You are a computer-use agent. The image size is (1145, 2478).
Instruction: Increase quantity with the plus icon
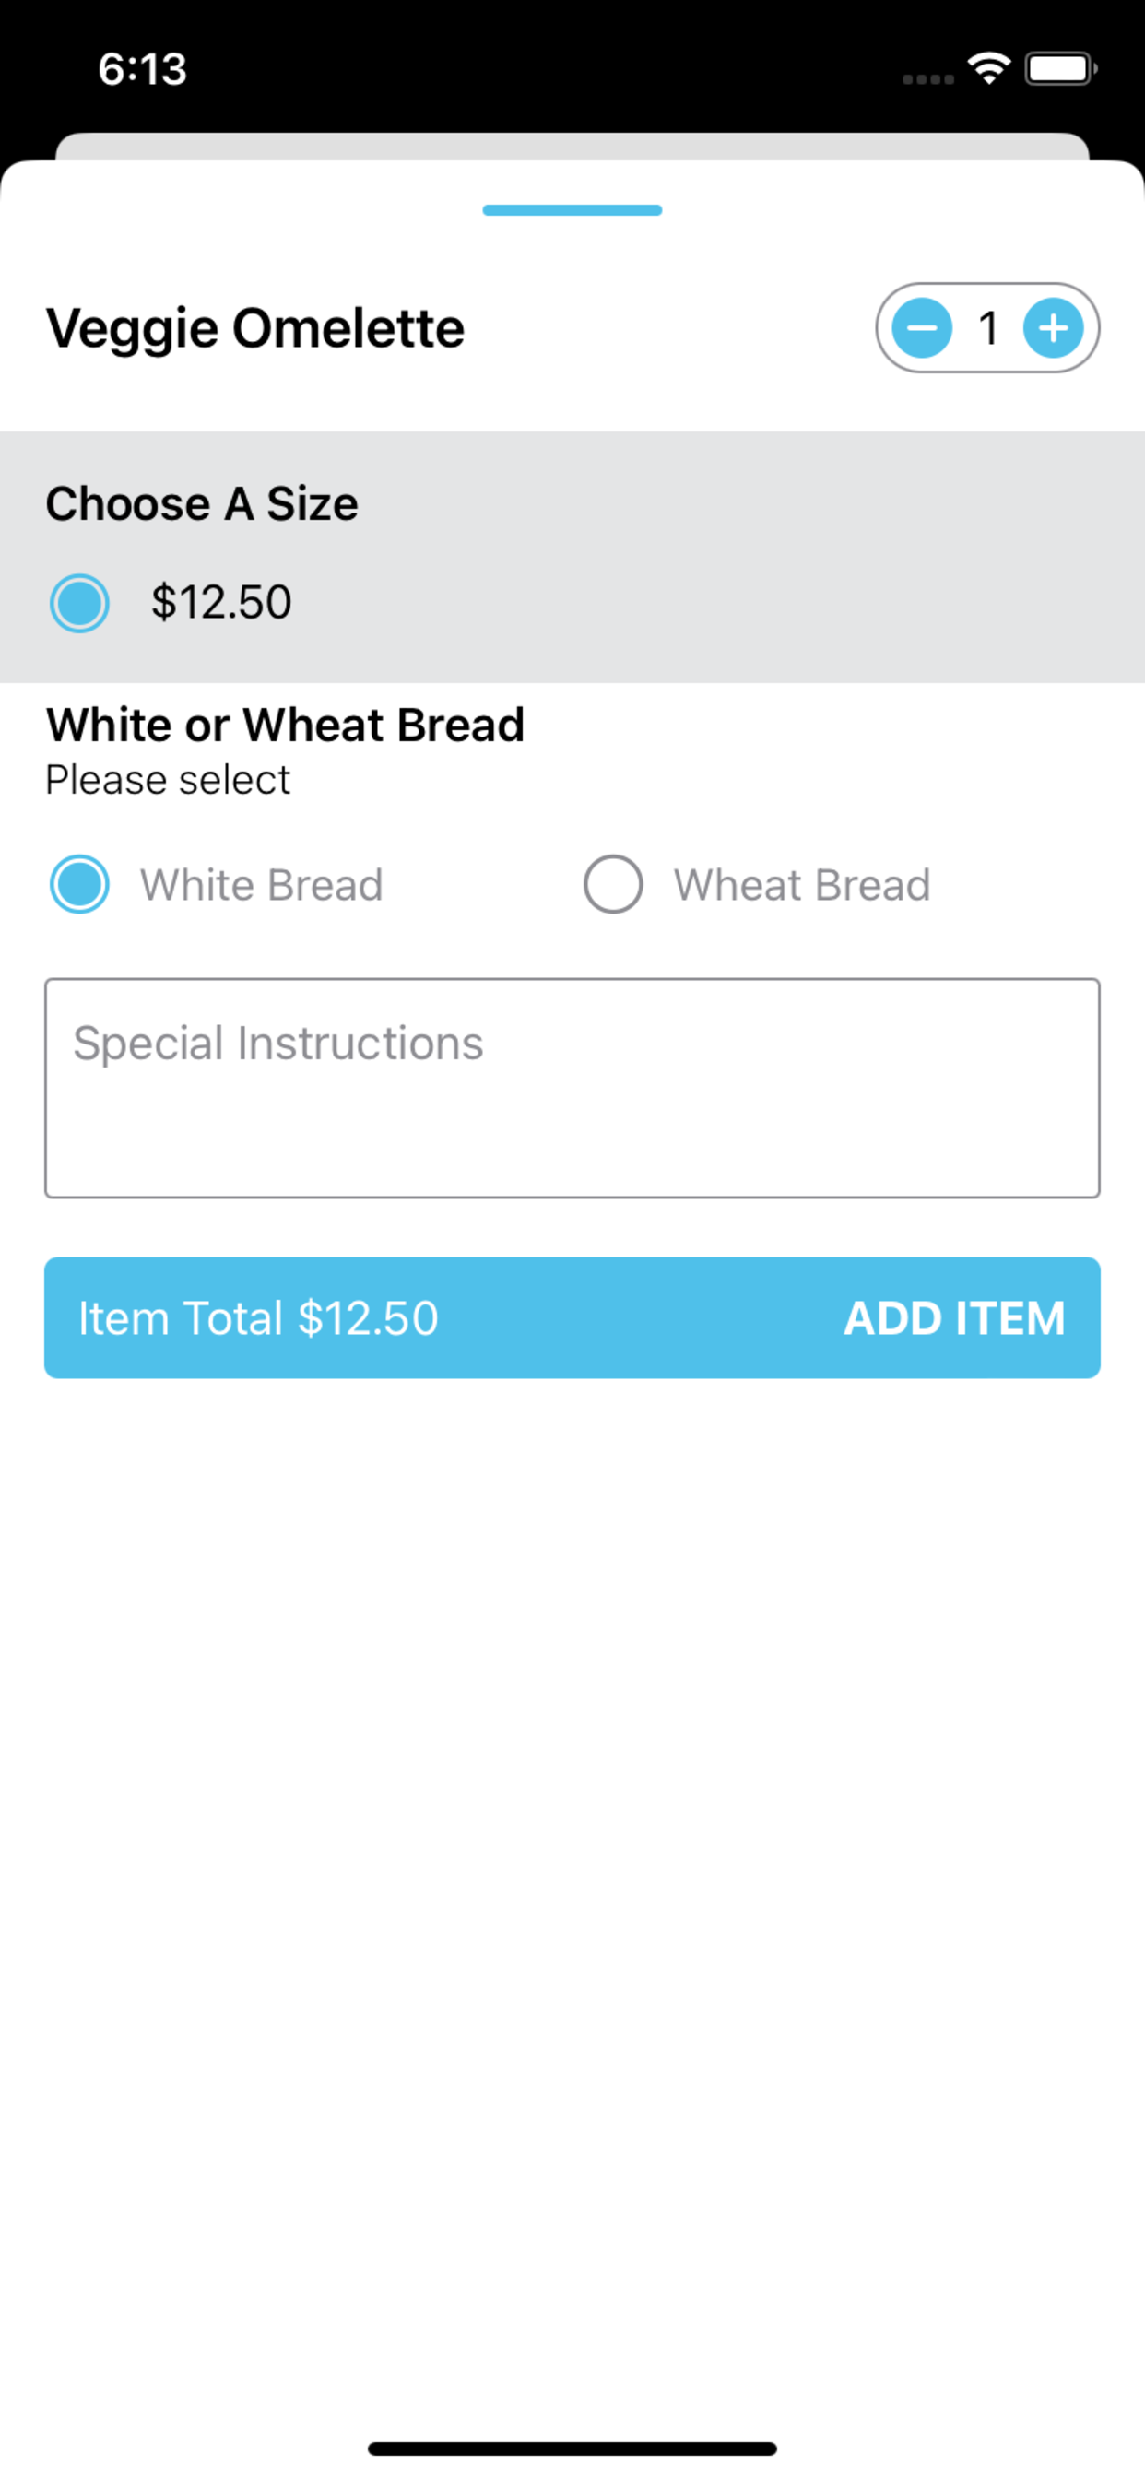point(1054,328)
